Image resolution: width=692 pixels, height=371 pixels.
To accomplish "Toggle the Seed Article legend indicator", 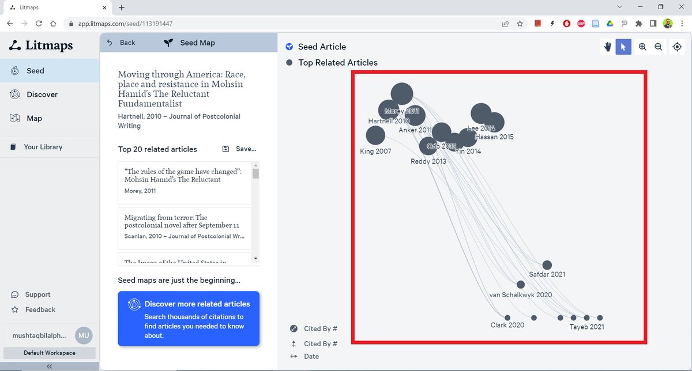I will (x=288, y=47).
